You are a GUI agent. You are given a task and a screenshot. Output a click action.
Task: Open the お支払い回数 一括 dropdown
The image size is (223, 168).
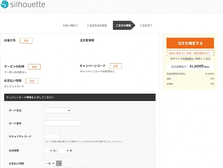pyautogui.click(x=50, y=164)
